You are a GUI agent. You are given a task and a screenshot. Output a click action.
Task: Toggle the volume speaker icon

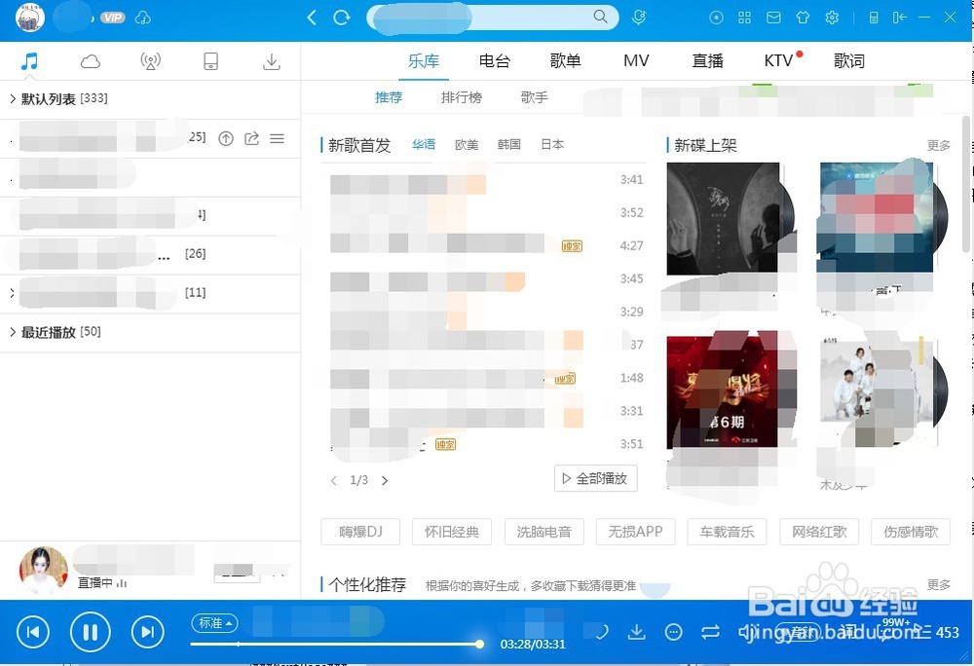(x=746, y=632)
